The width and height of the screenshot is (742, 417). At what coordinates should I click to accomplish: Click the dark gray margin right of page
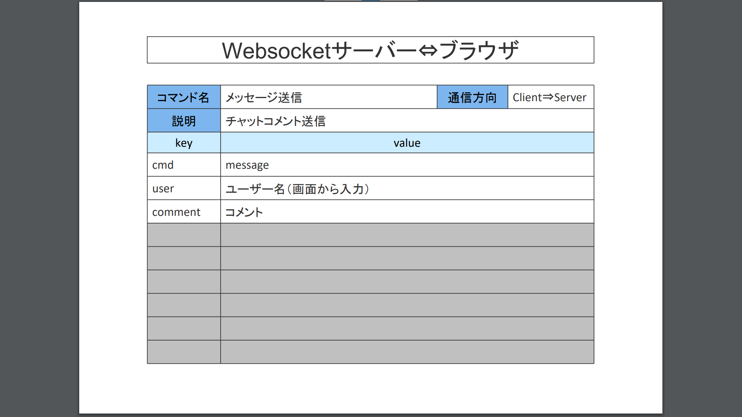tap(702, 208)
